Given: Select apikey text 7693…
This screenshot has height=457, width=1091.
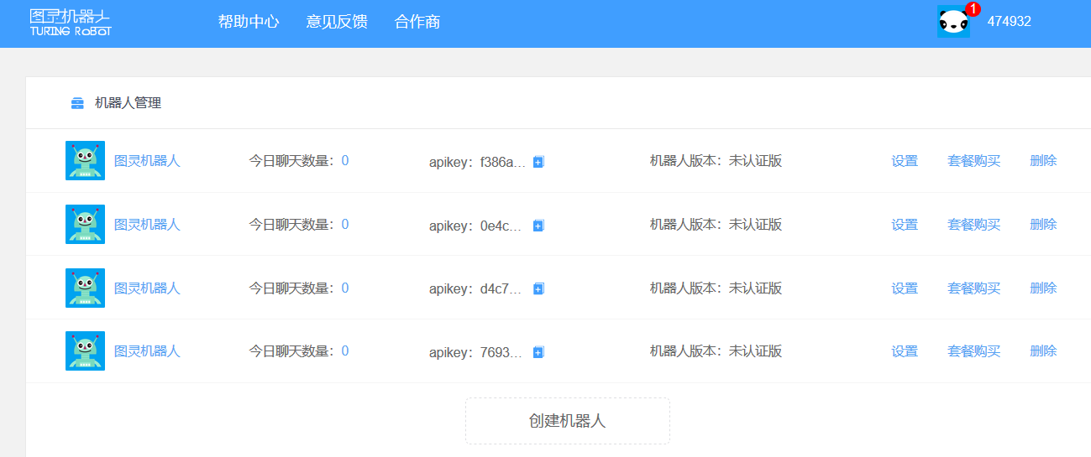Looking at the screenshot, I should (501, 352).
